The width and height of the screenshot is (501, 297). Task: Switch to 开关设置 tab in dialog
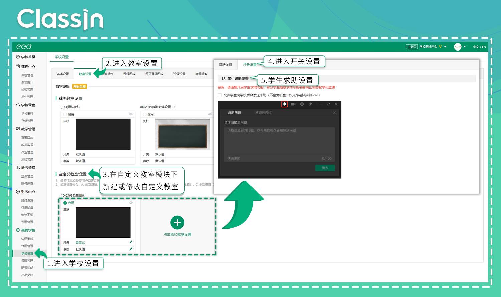[x=249, y=64]
